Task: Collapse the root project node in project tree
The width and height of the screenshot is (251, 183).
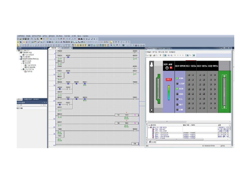Action: pos(18,51)
